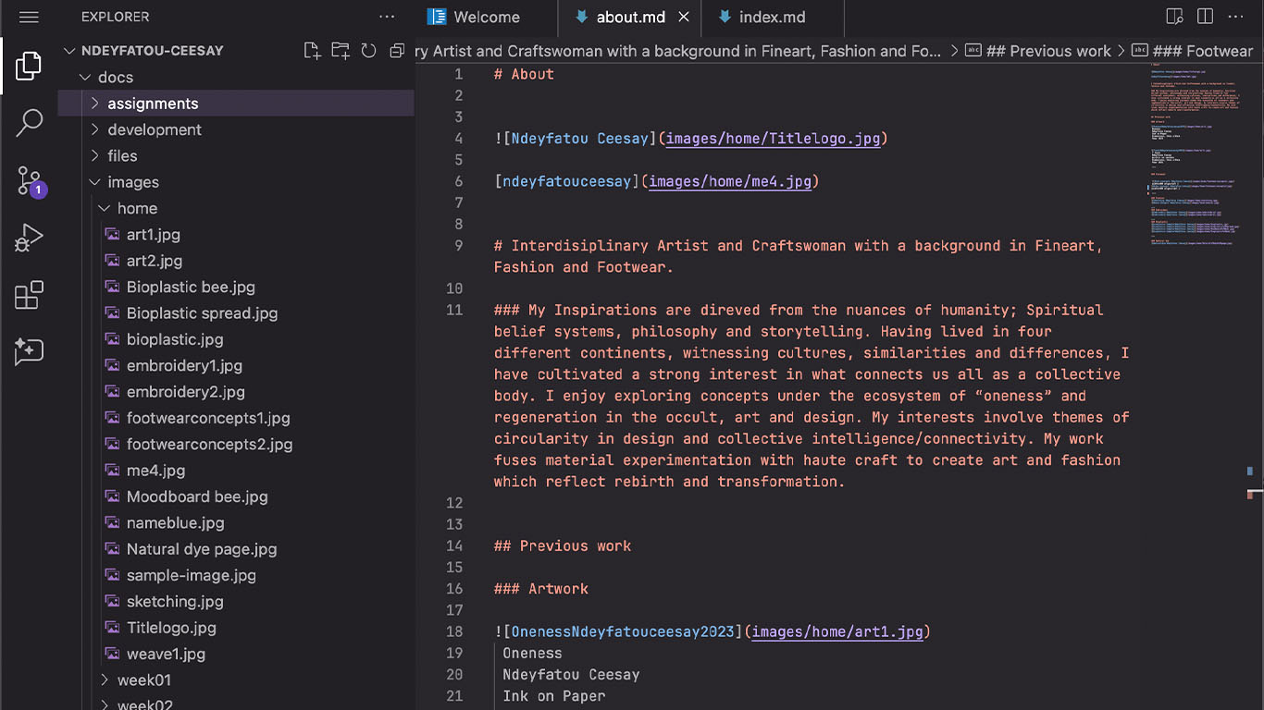Open the Explorer view in activity bar
The image size is (1264, 710).
(29, 66)
